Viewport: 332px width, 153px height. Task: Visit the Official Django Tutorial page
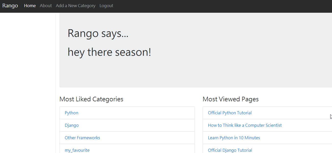[230, 150]
